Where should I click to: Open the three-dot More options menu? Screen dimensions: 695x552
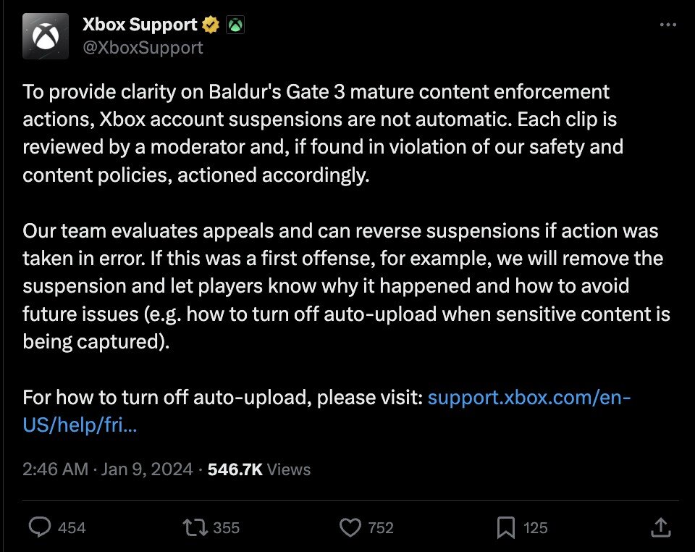tap(668, 25)
